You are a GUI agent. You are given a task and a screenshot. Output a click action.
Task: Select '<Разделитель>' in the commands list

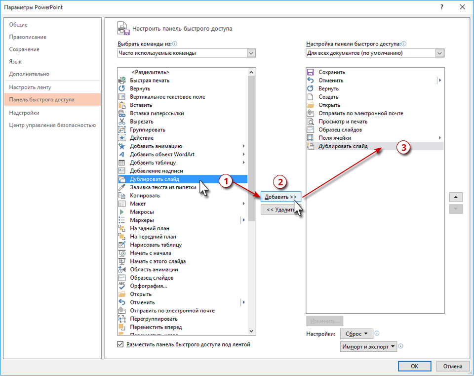[x=183, y=72]
